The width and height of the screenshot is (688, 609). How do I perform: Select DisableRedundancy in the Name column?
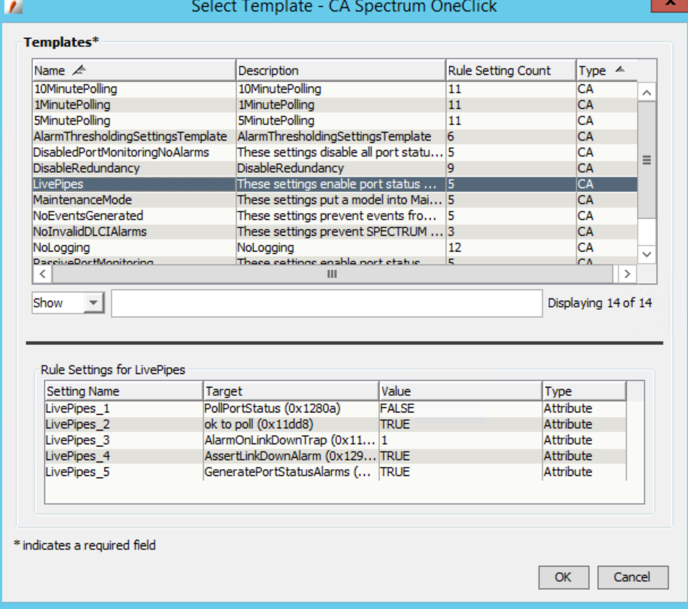[x=87, y=168]
